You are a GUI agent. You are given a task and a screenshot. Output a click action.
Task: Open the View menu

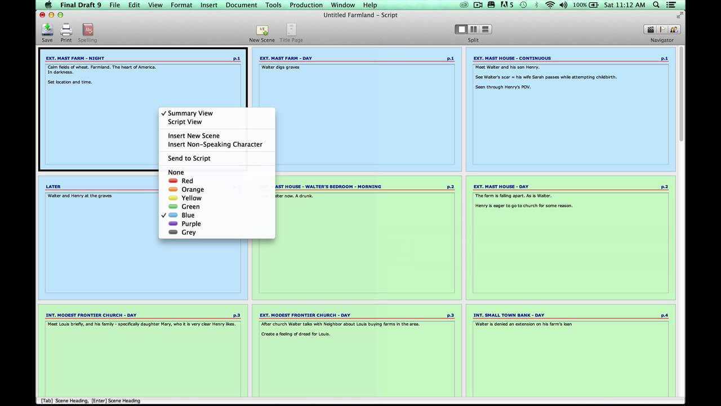coord(155,5)
